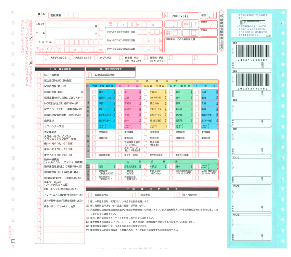Mark the 至急 urgent checkbox
291x257 pixels.
(x=193, y=24)
